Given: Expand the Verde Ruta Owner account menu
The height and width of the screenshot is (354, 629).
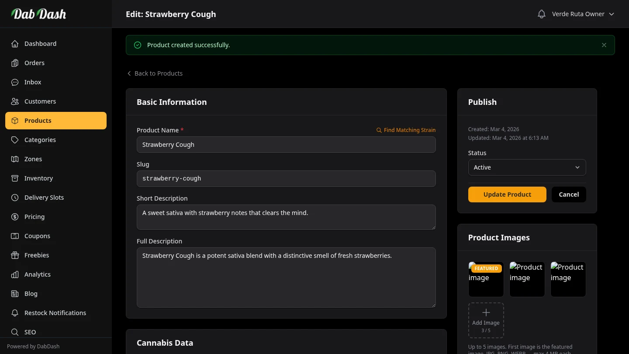Looking at the screenshot, I should (583, 14).
